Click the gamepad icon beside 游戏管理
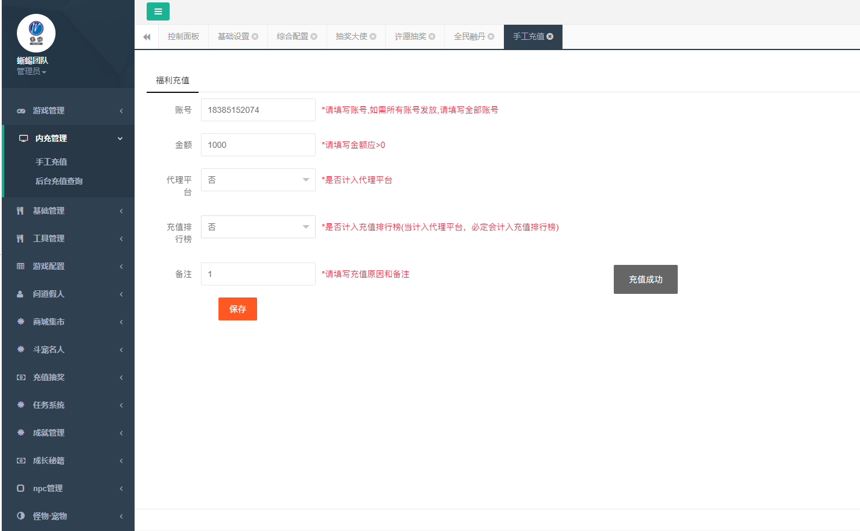 (21, 111)
